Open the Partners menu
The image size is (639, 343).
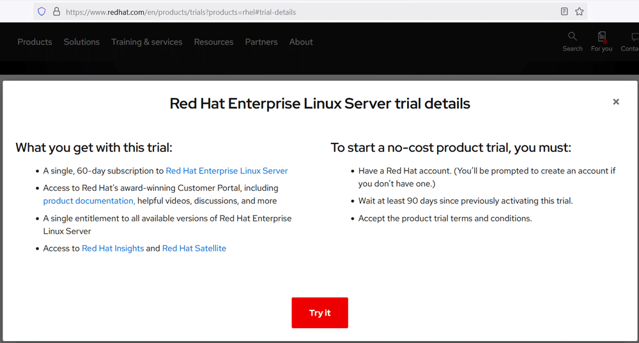(261, 42)
